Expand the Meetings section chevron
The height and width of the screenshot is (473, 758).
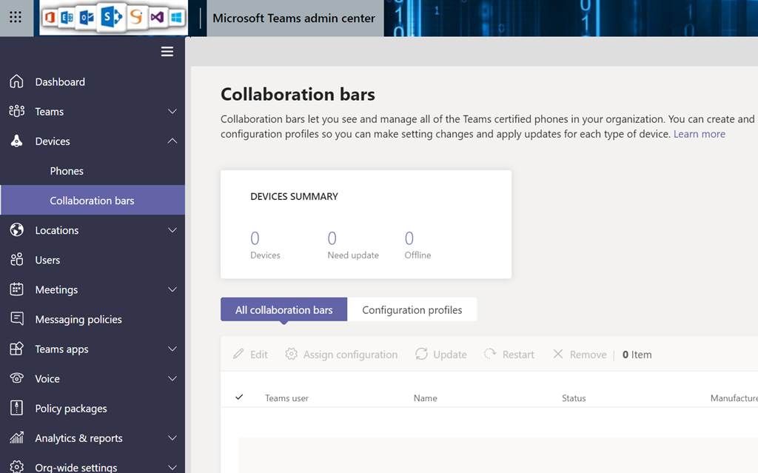(x=172, y=289)
